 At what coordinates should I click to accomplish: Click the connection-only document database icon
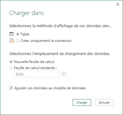point(12,41)
